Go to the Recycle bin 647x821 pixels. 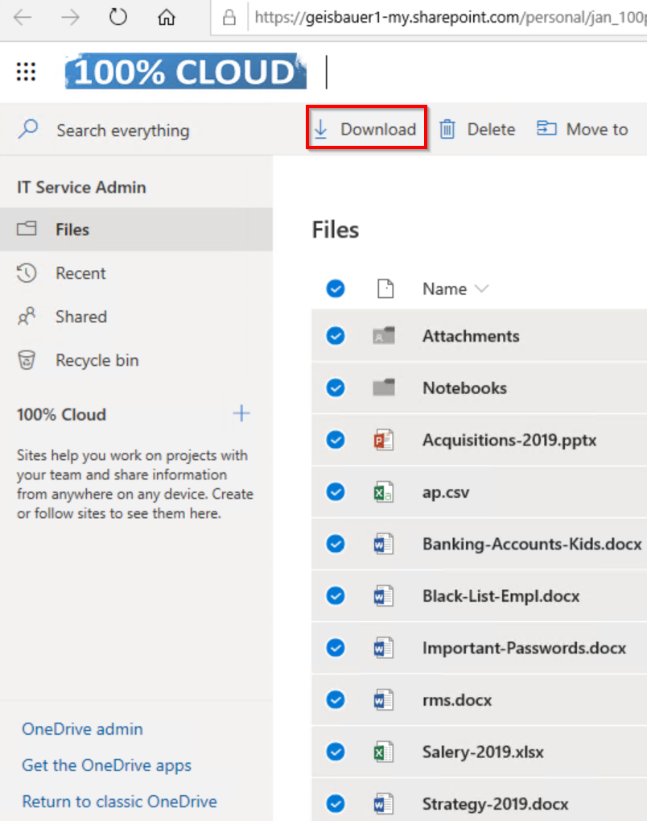[97, 360]
